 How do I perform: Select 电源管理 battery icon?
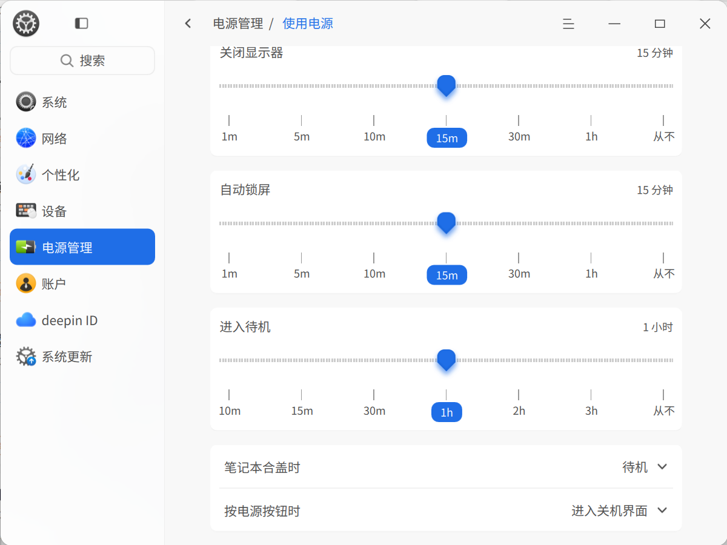[26, 247]
